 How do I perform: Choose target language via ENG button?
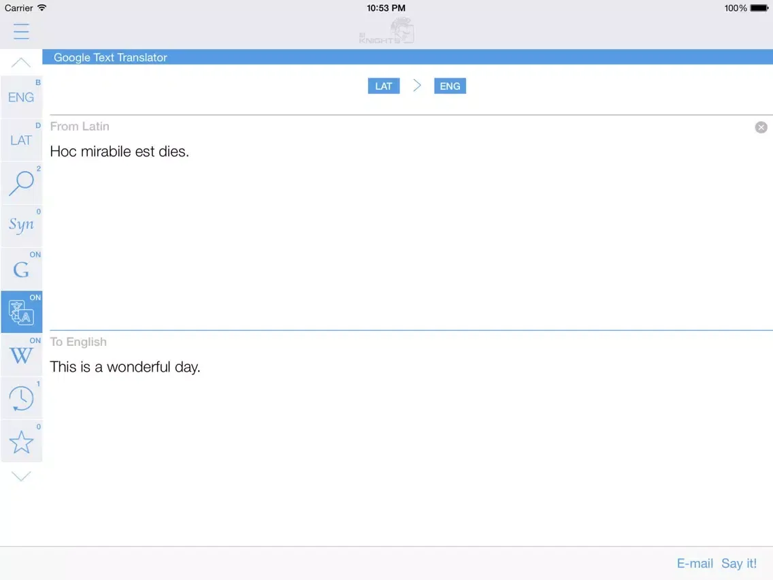450,86
